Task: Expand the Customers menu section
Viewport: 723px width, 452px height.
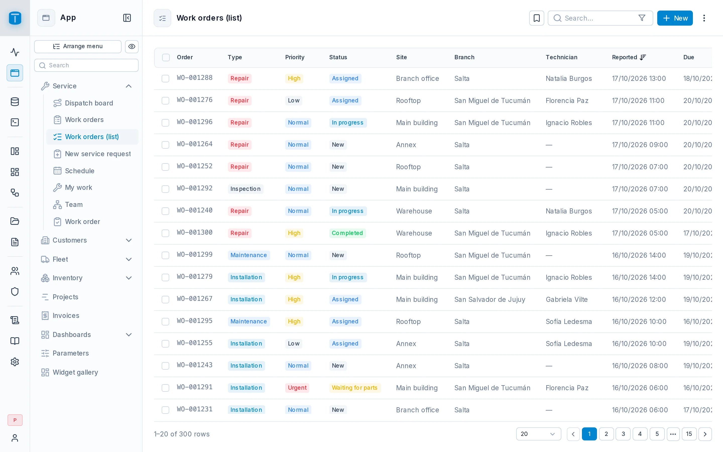Action: [x=129, y=240]
